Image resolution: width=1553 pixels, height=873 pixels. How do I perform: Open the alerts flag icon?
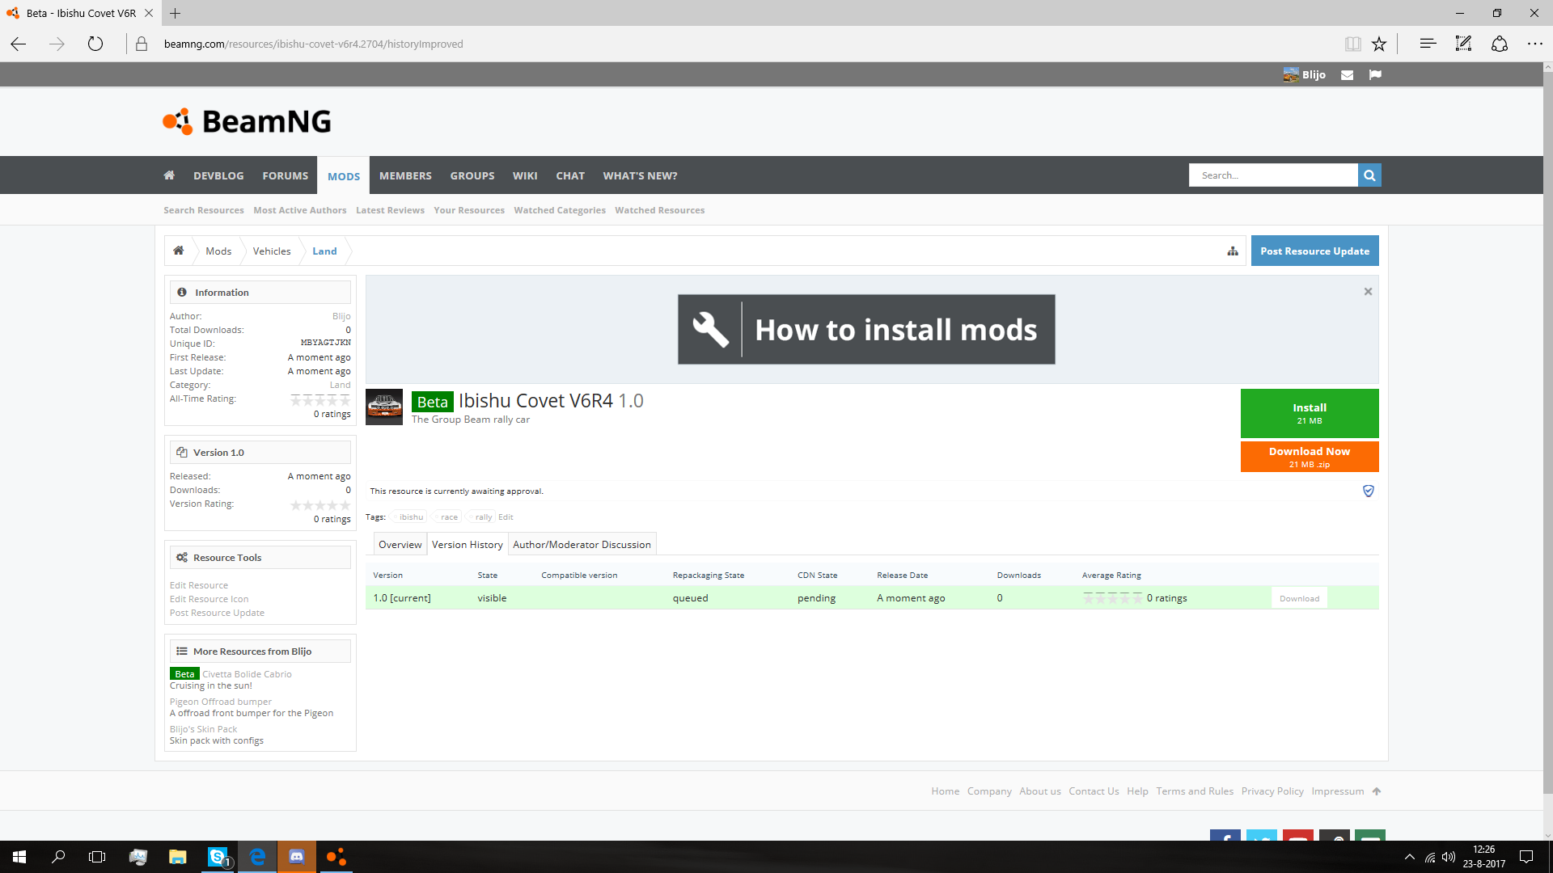pyautogui.click(x=1375, y=75)
